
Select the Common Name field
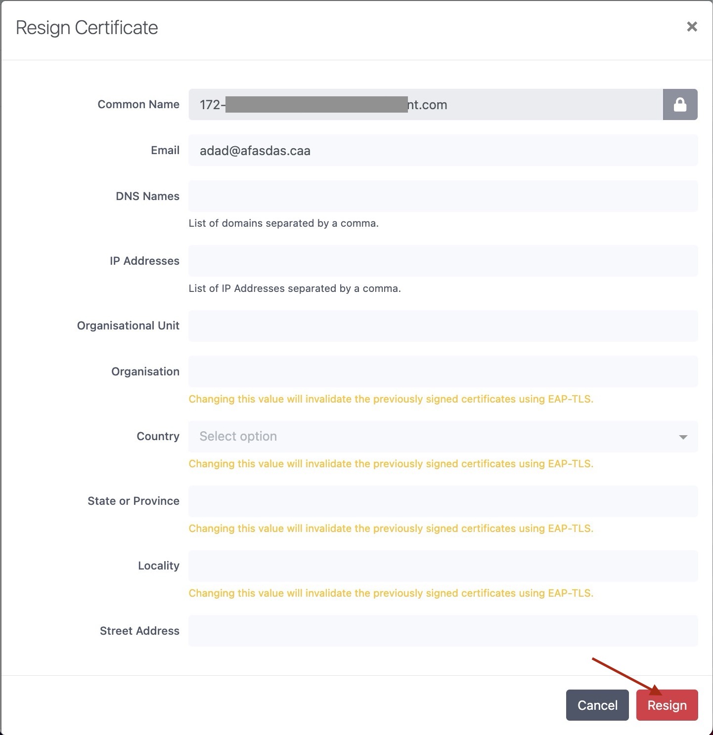425,104
